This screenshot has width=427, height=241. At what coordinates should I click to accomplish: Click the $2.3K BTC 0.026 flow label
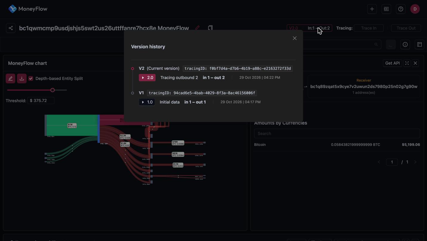click(125, 137)
